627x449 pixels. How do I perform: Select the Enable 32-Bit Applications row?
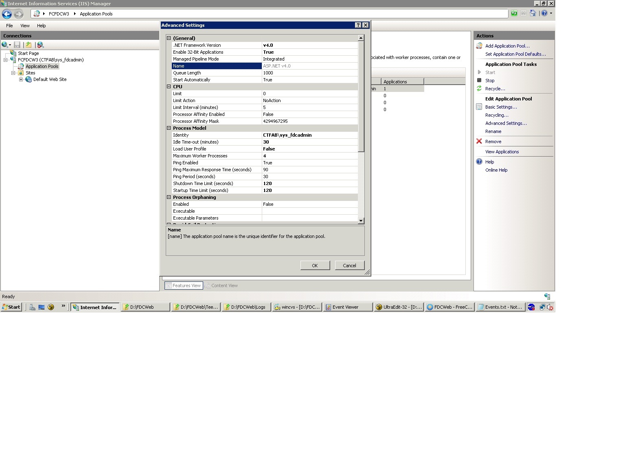265,52
